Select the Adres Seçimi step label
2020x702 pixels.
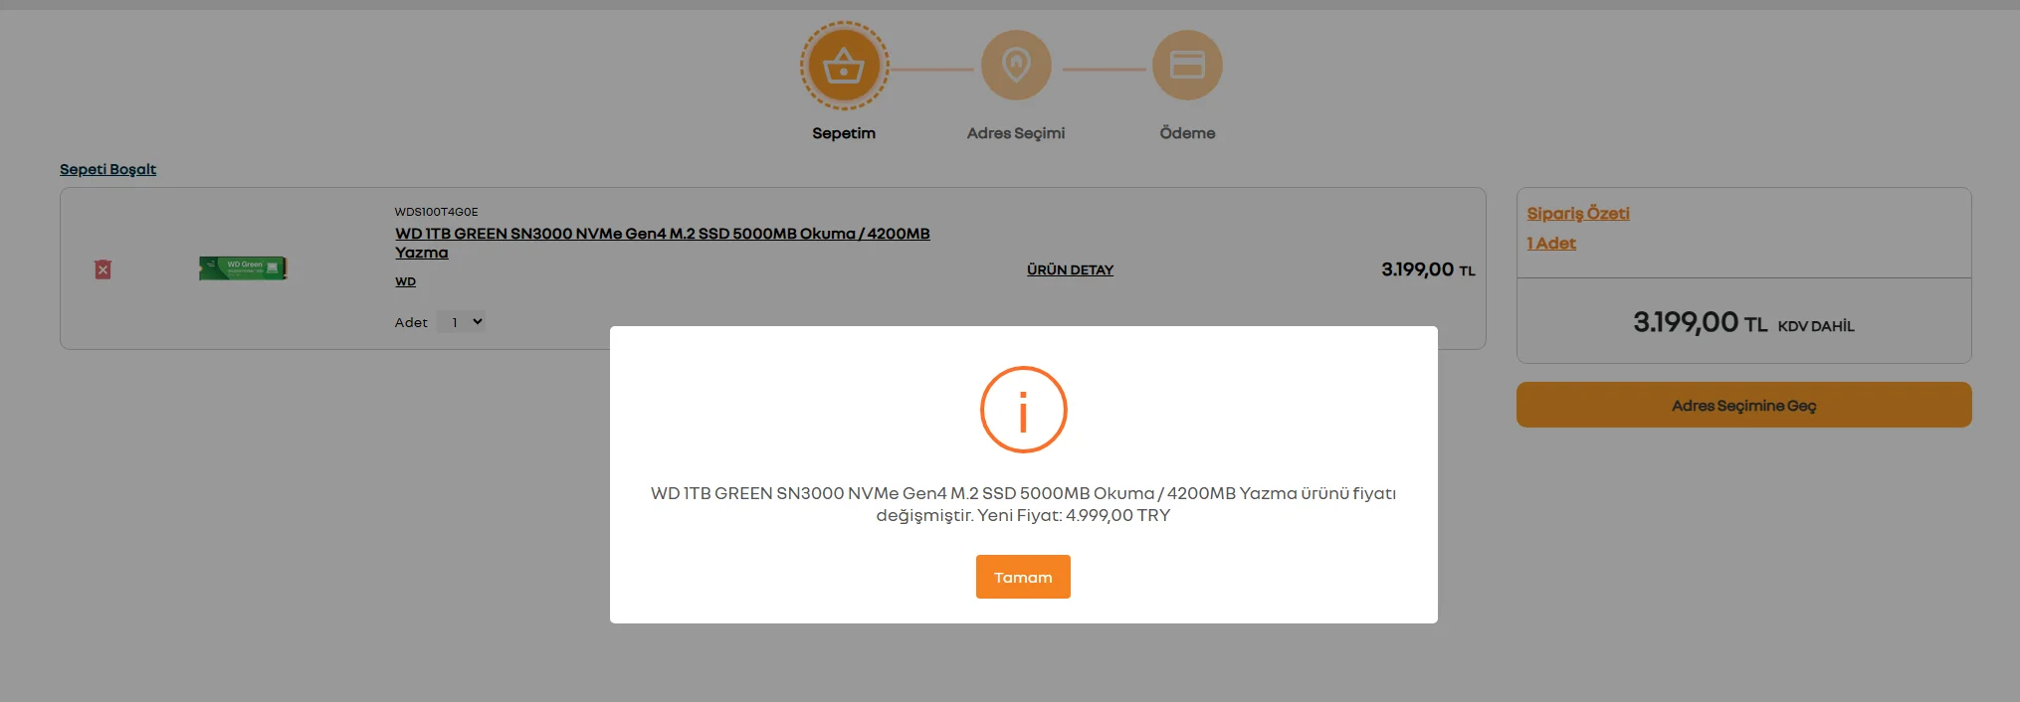[1016, 133]
